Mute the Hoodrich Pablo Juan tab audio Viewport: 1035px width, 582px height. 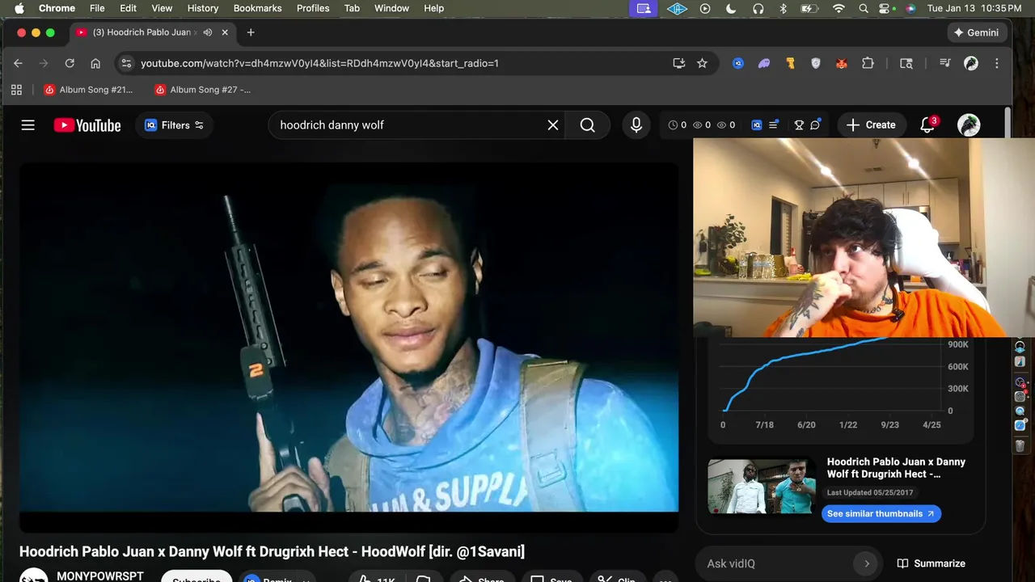tap(208, 32)
